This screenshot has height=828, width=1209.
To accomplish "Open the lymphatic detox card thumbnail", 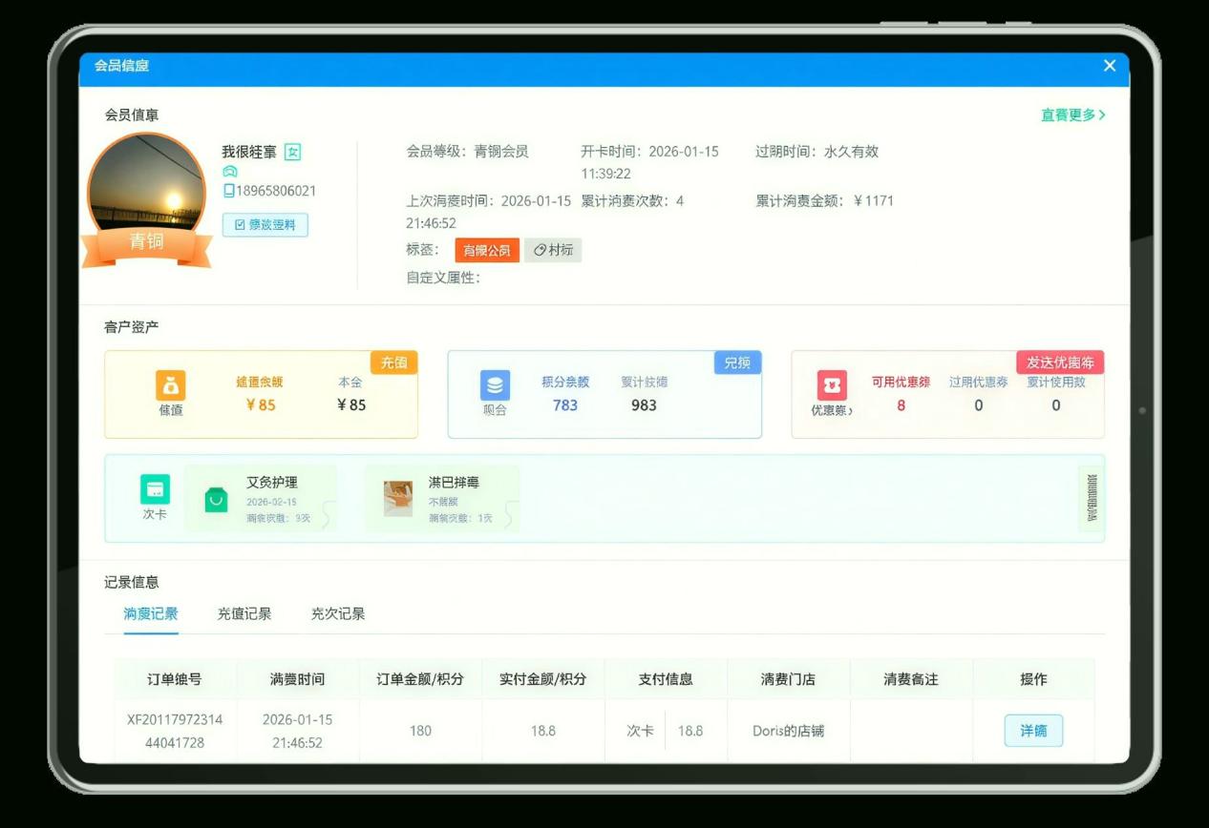I will 398,499.
